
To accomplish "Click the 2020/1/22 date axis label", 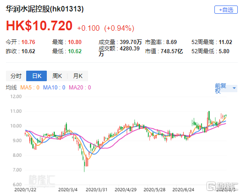I will (25, 190).
